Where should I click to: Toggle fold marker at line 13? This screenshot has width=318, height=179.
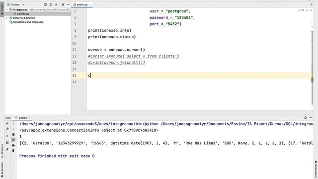86,63
